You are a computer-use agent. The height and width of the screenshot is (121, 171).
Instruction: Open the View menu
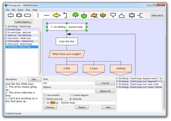(x=28, y=10)
